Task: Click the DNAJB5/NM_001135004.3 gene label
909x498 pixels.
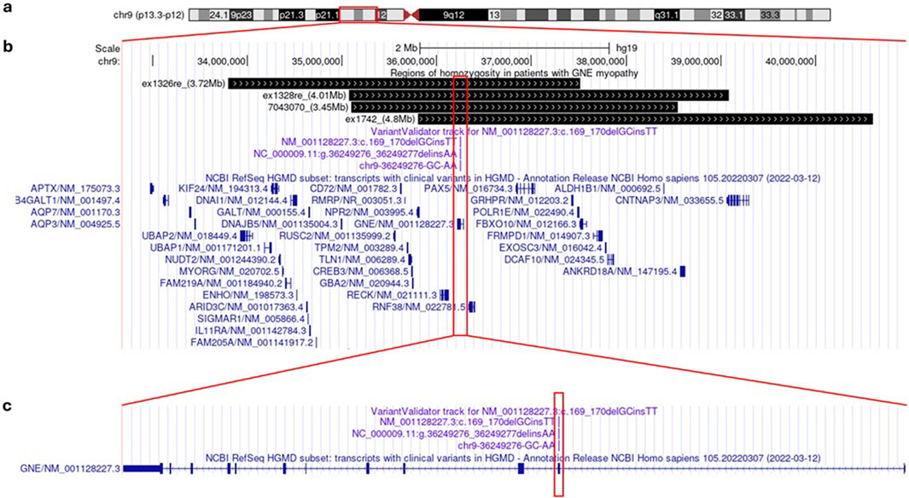Action: click(x=279, y=224)
